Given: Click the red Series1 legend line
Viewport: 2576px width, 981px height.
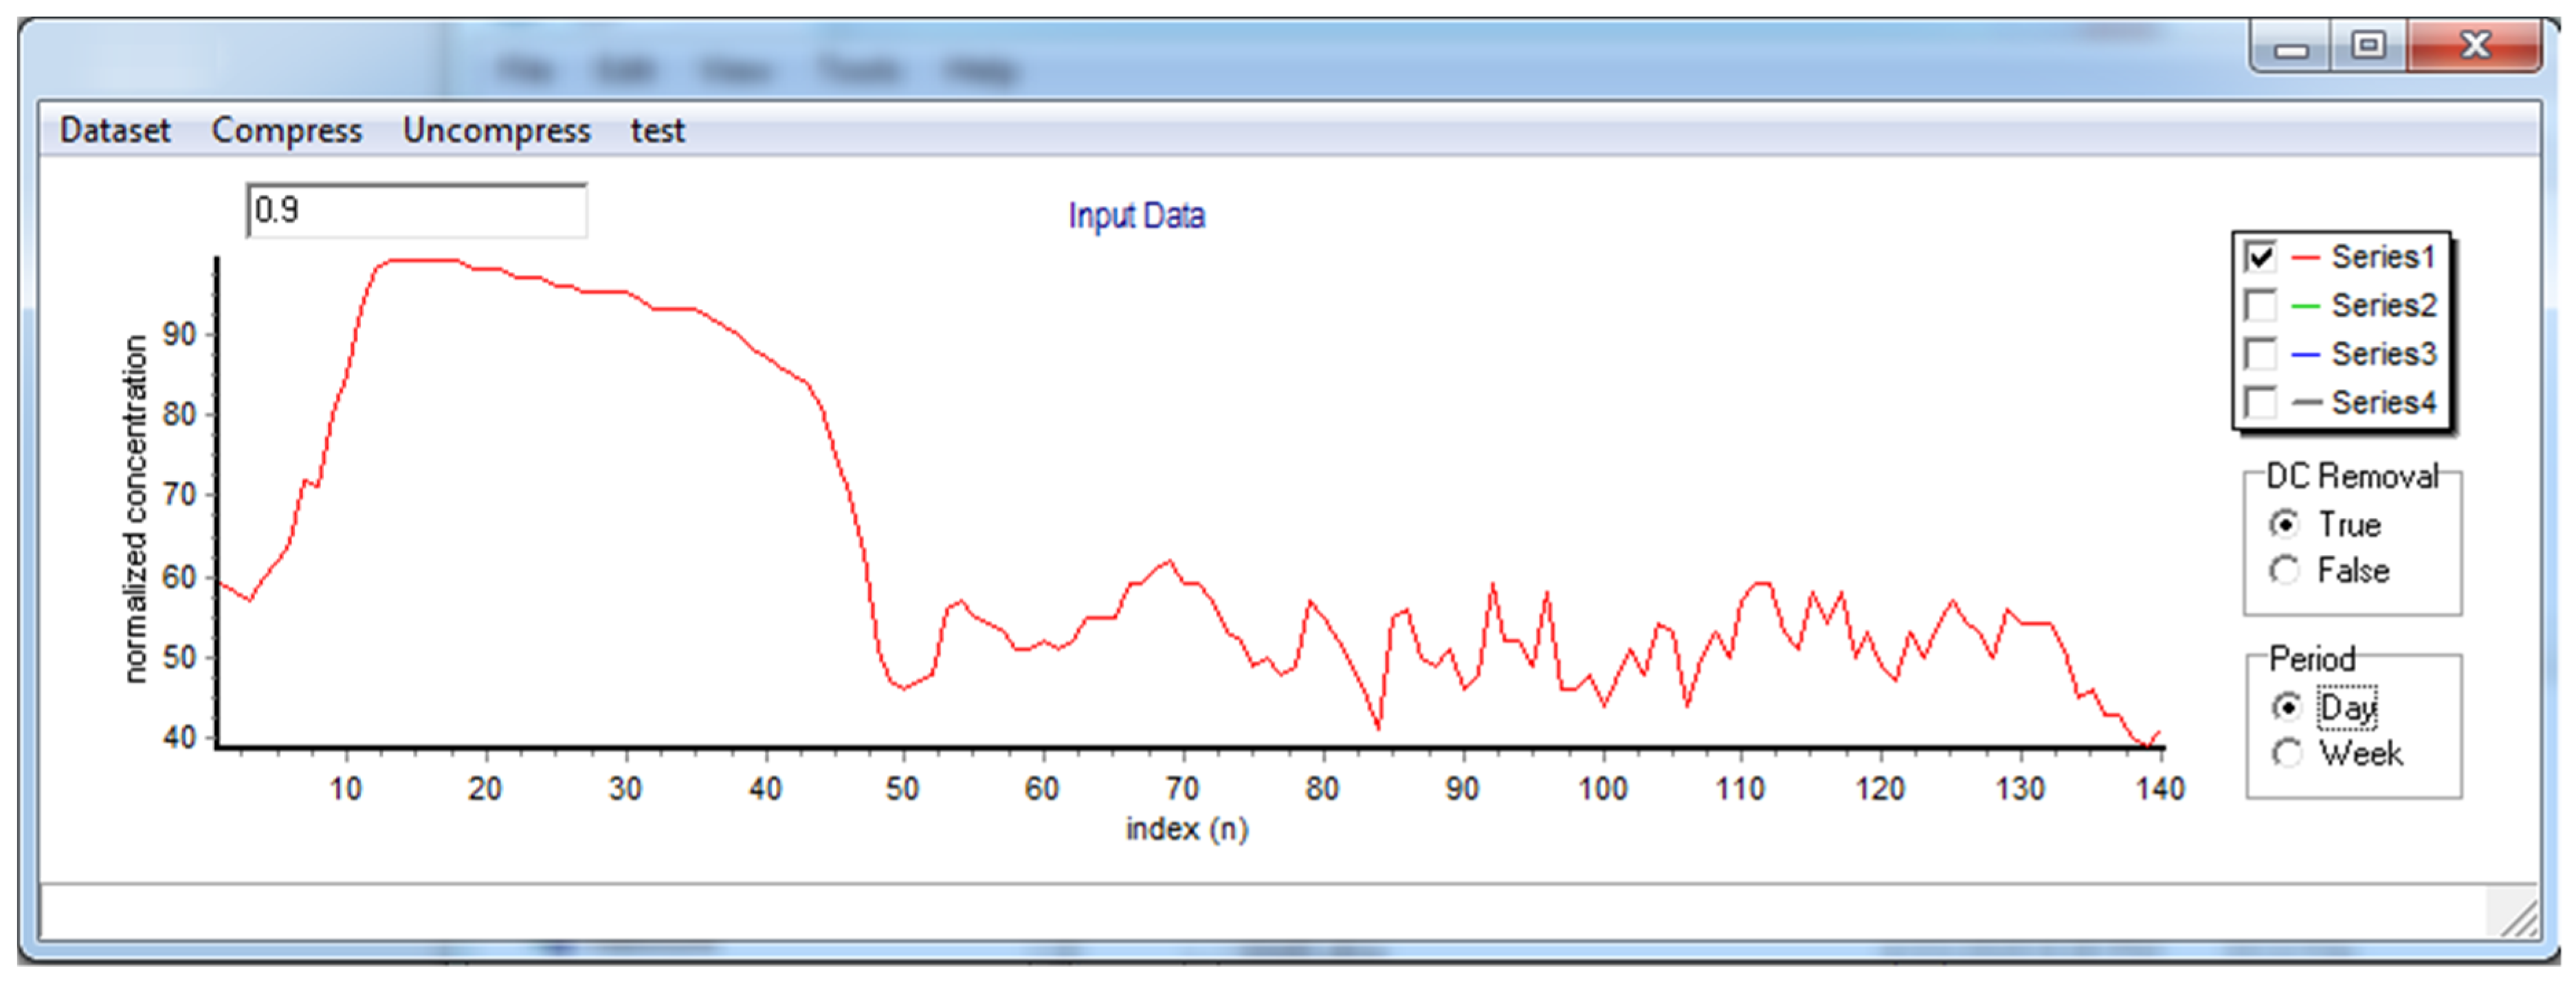Looking at the screenshot, I should point(2305,258).
